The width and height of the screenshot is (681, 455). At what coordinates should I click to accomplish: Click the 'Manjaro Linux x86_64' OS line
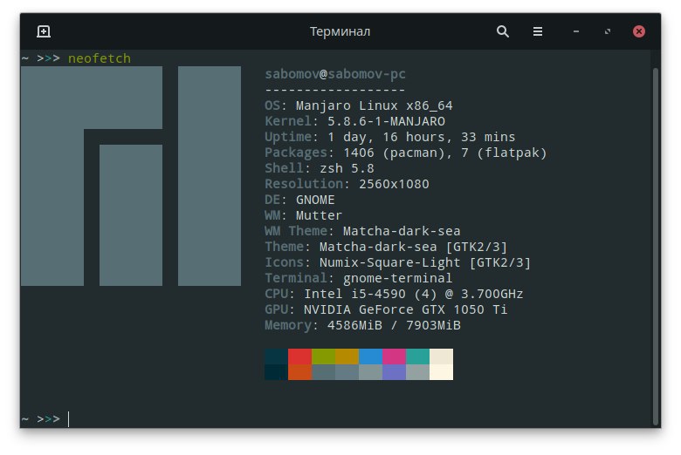click(374, 105)
